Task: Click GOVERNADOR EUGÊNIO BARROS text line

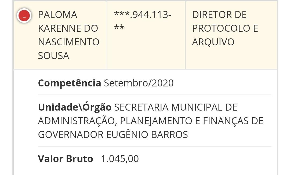Action: click(x=113, y=134)
